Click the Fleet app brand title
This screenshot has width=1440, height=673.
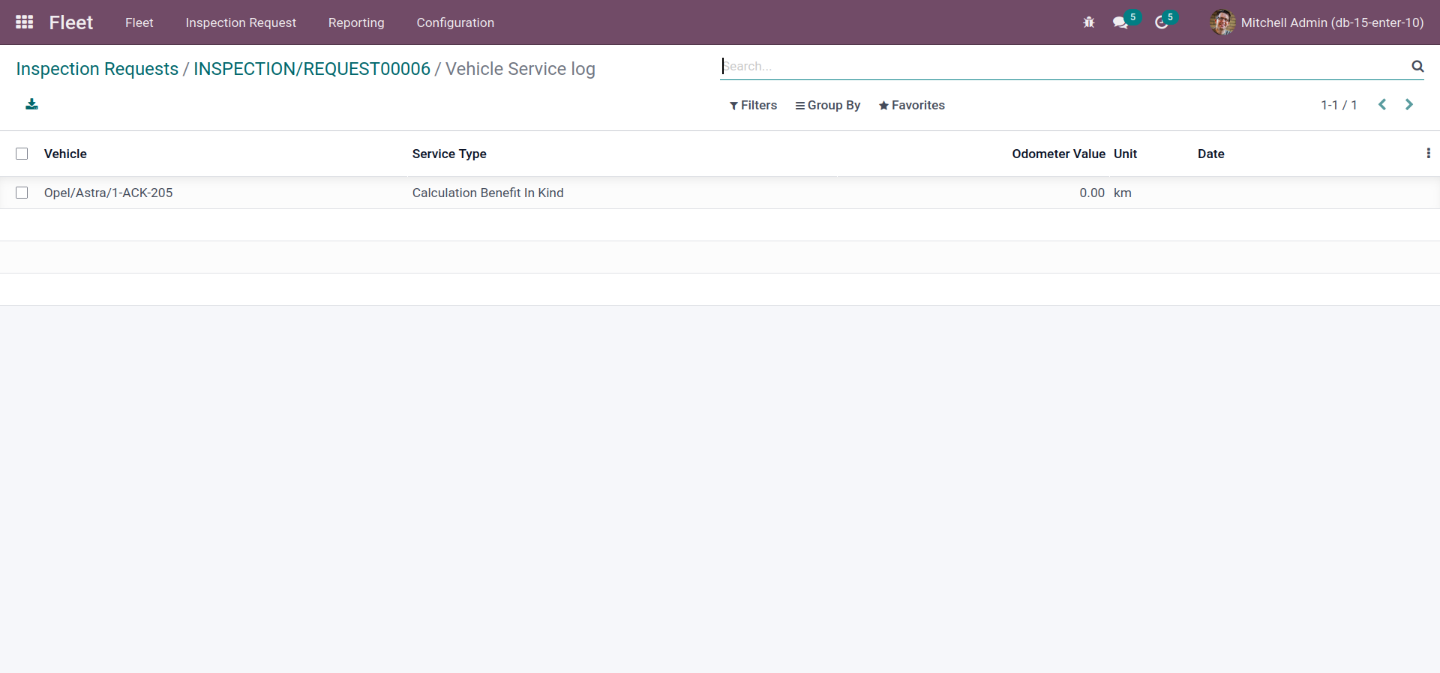[x=71, y=22]
